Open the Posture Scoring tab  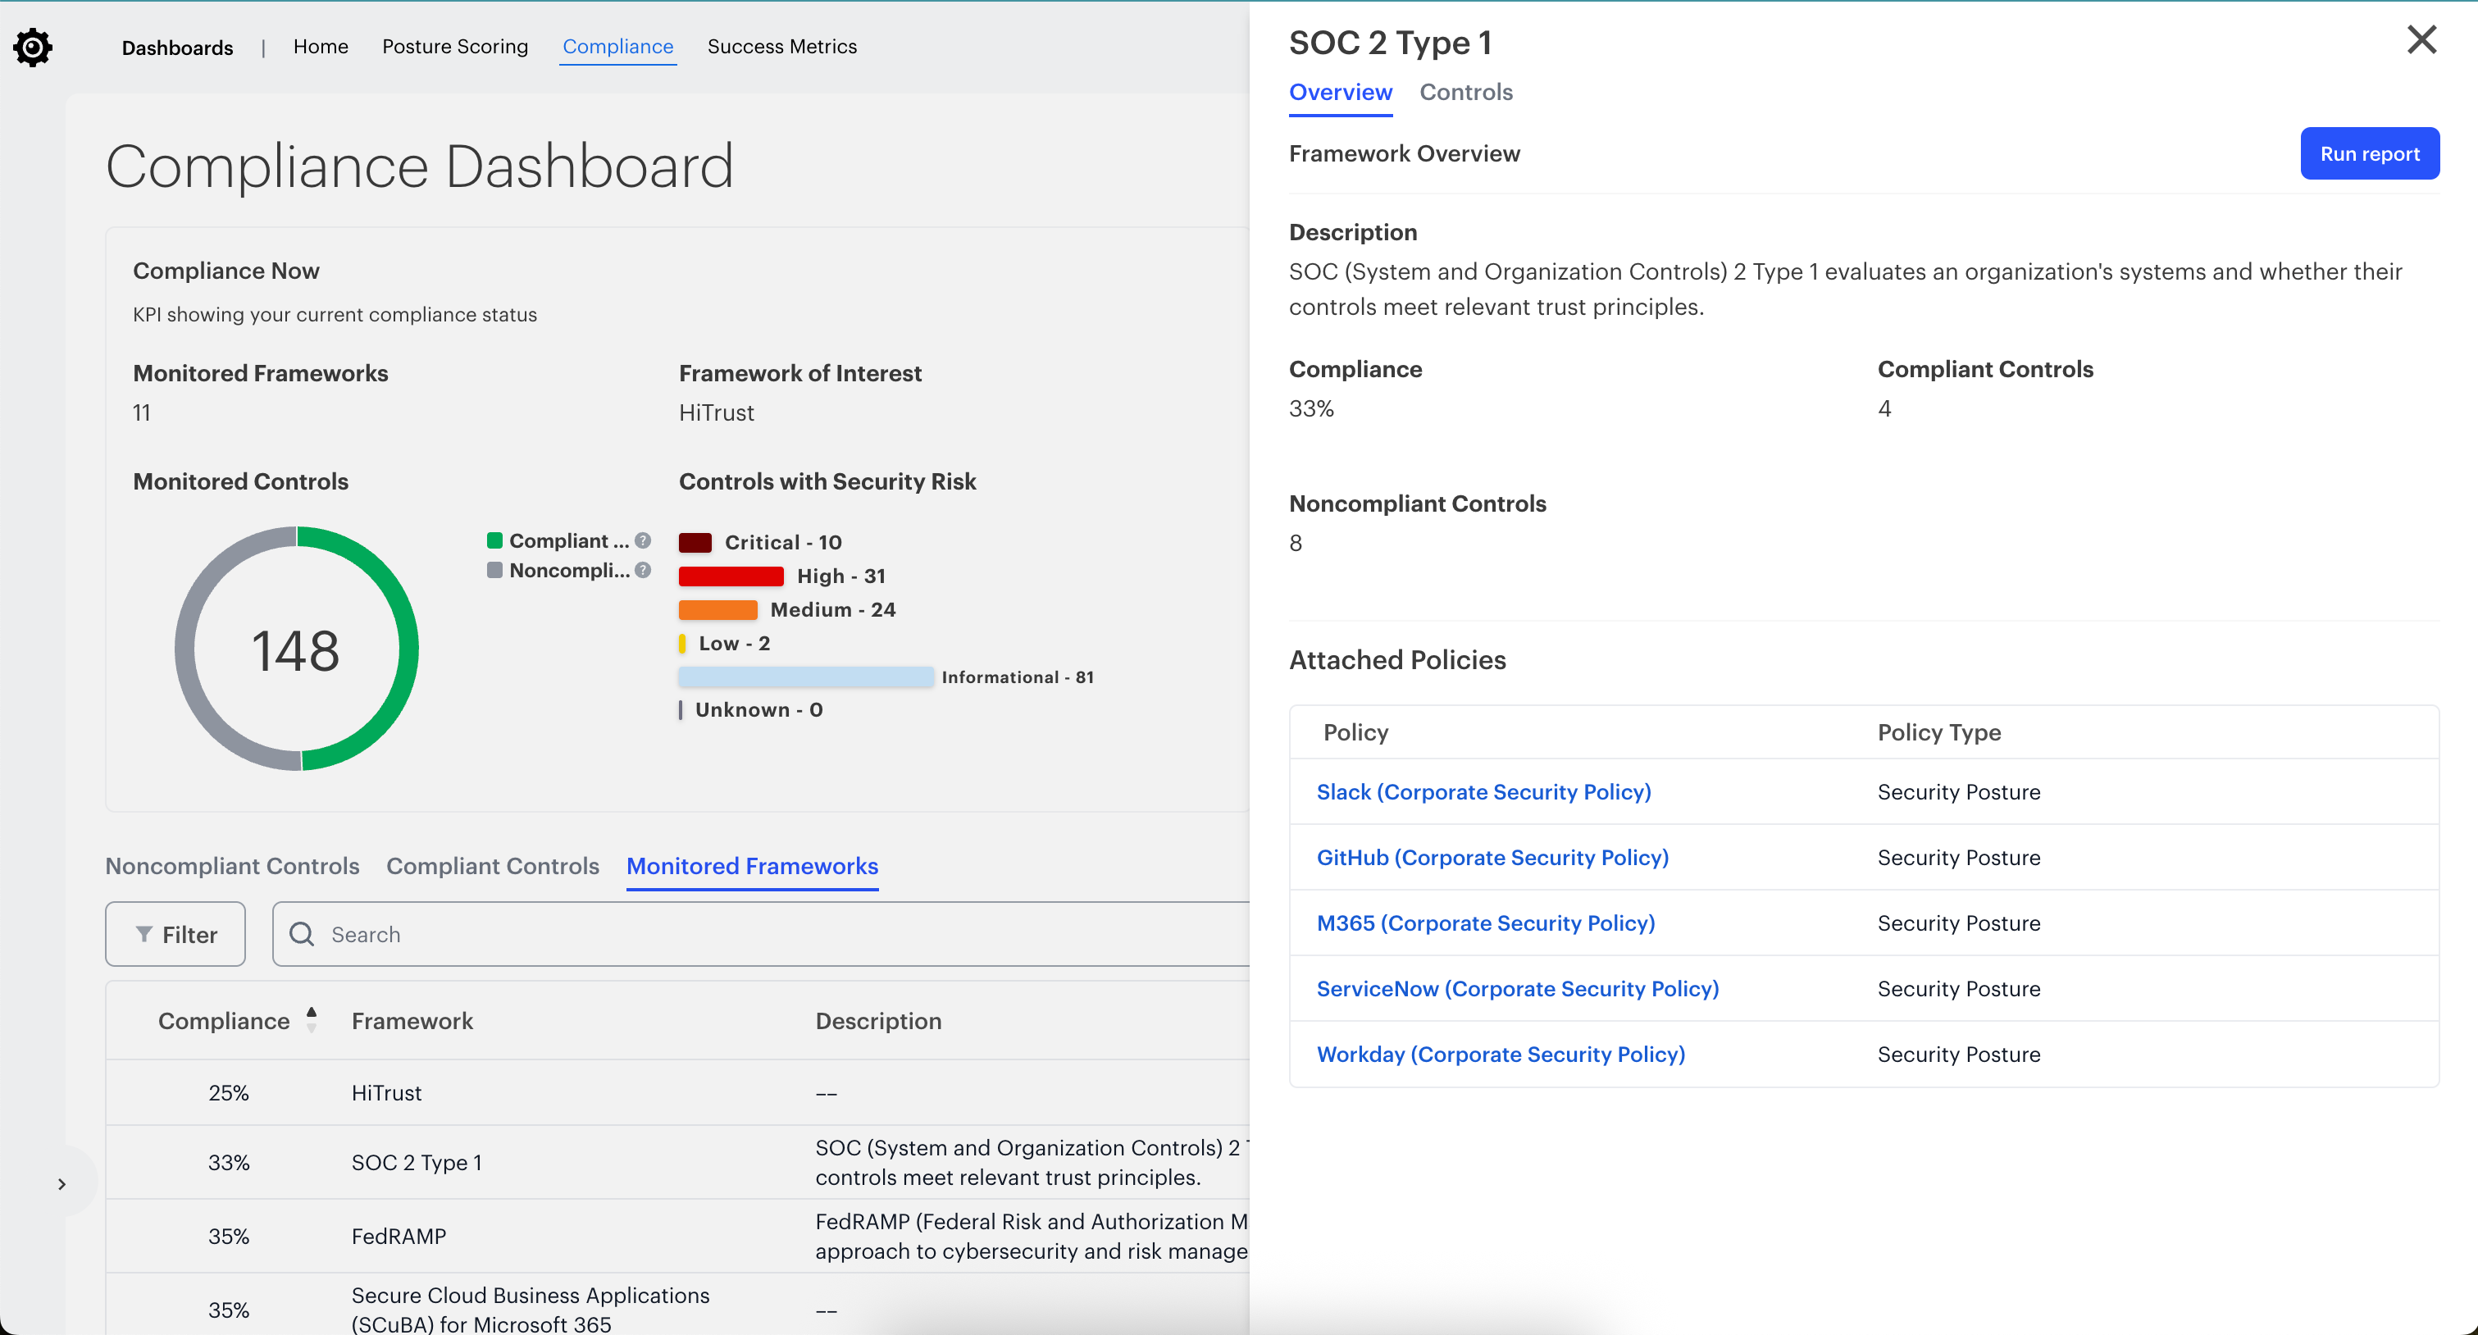tap(455, 46)
